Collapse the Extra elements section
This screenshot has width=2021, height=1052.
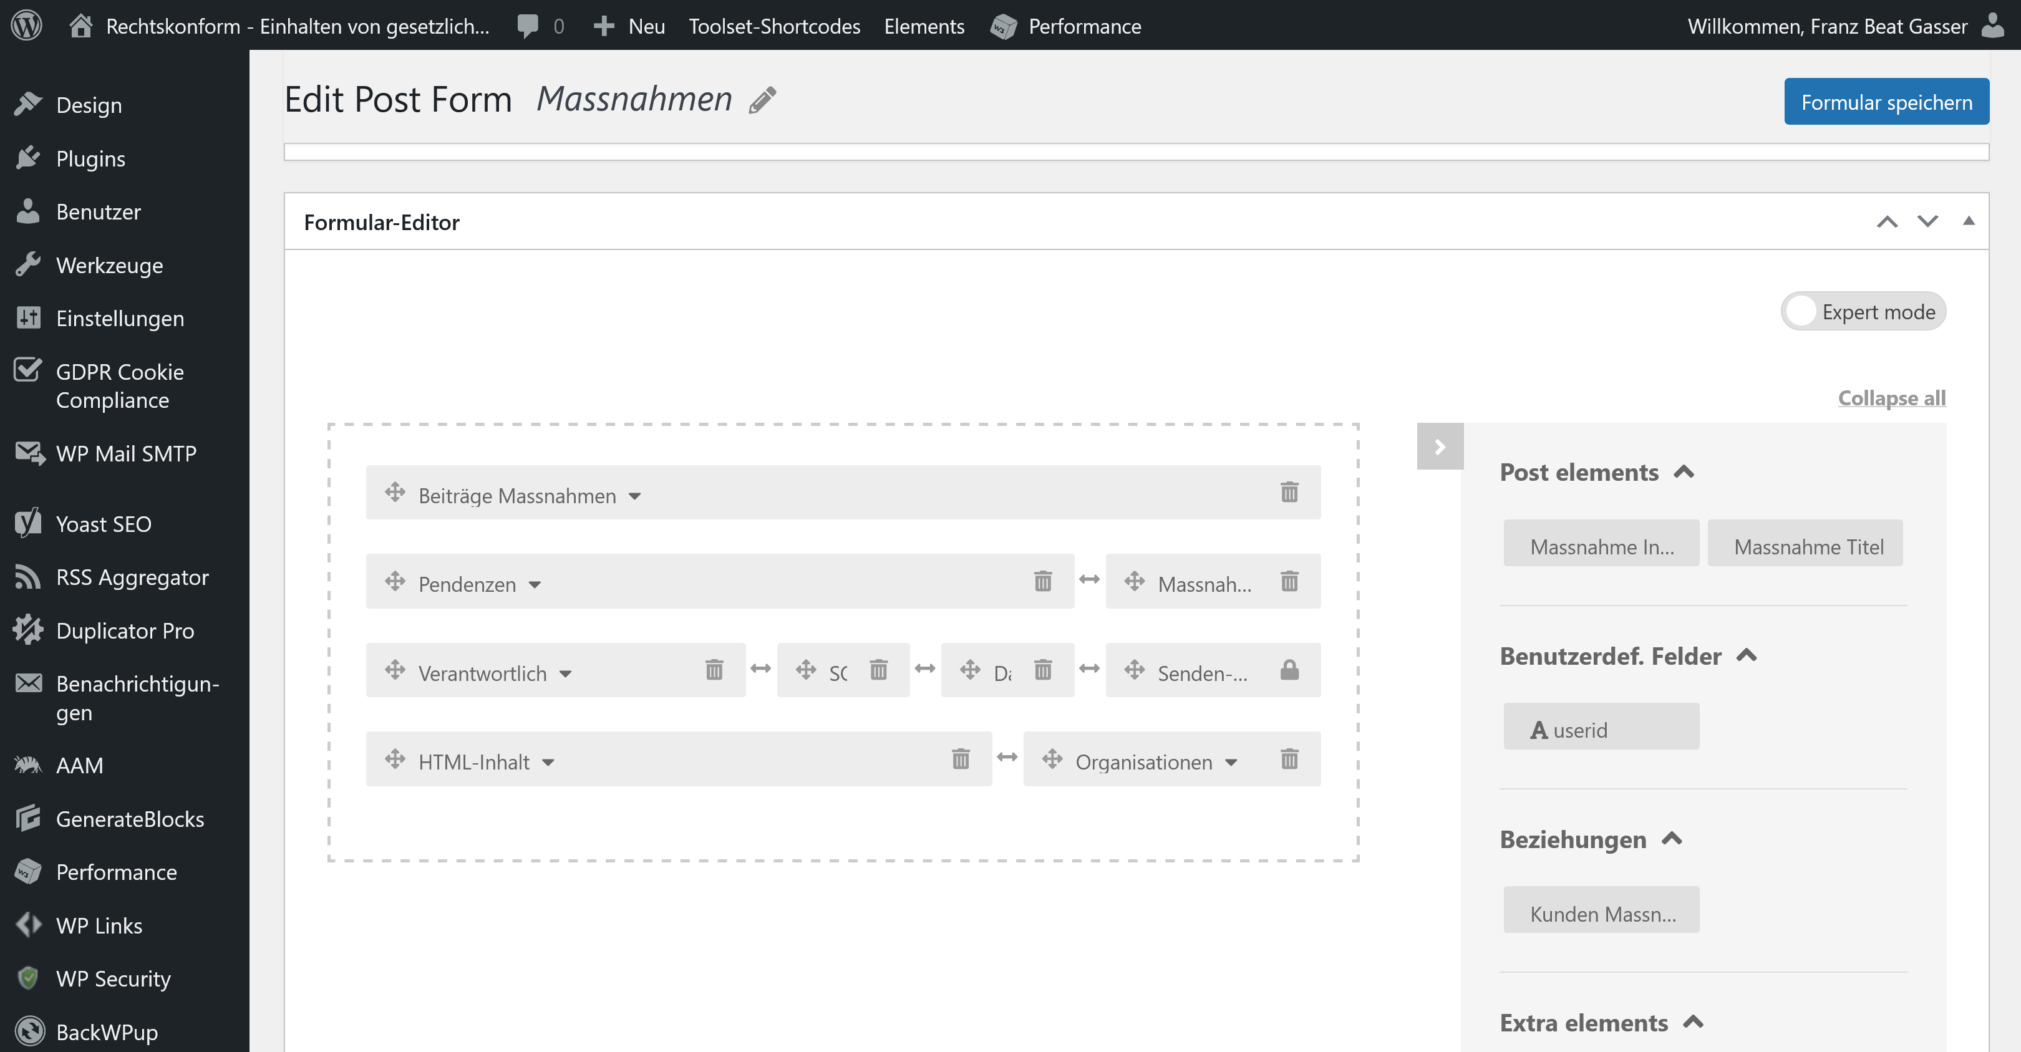(x=1693, y=1022)
